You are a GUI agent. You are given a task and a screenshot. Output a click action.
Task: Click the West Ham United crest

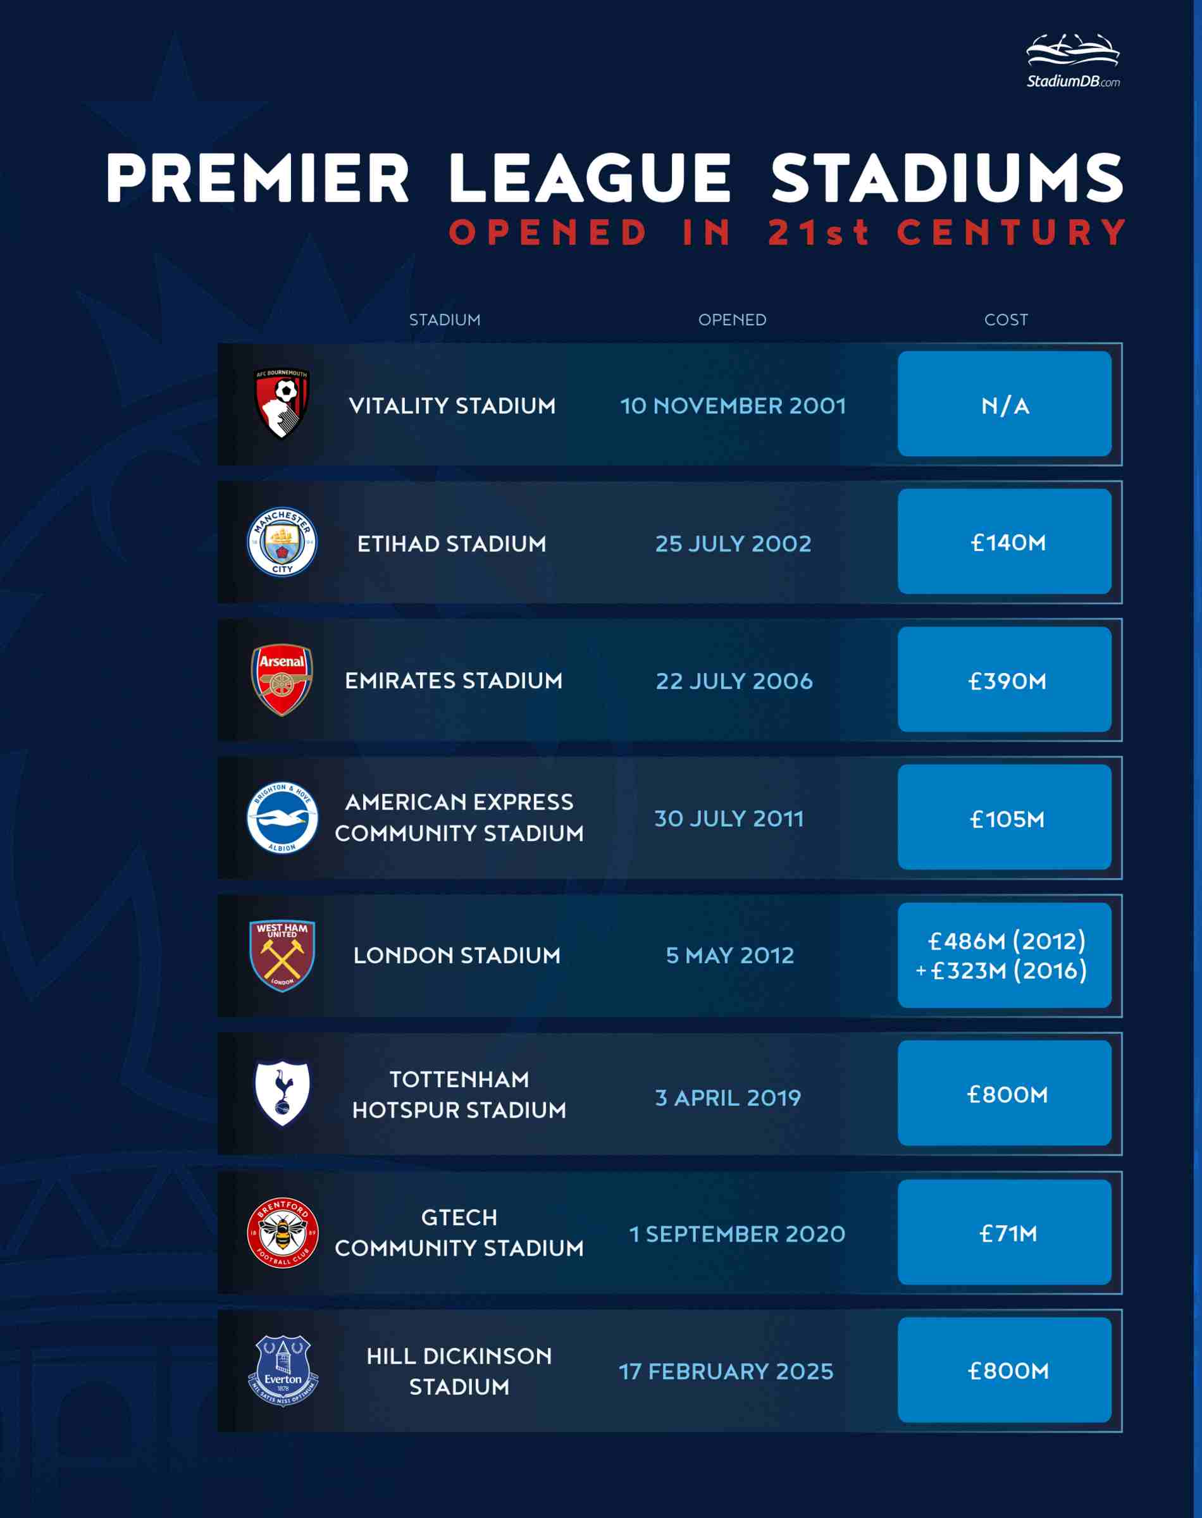pos(282,955)
